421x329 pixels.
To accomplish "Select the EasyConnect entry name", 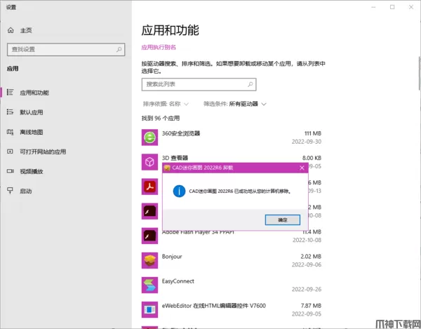I will [x=178, y=281].
